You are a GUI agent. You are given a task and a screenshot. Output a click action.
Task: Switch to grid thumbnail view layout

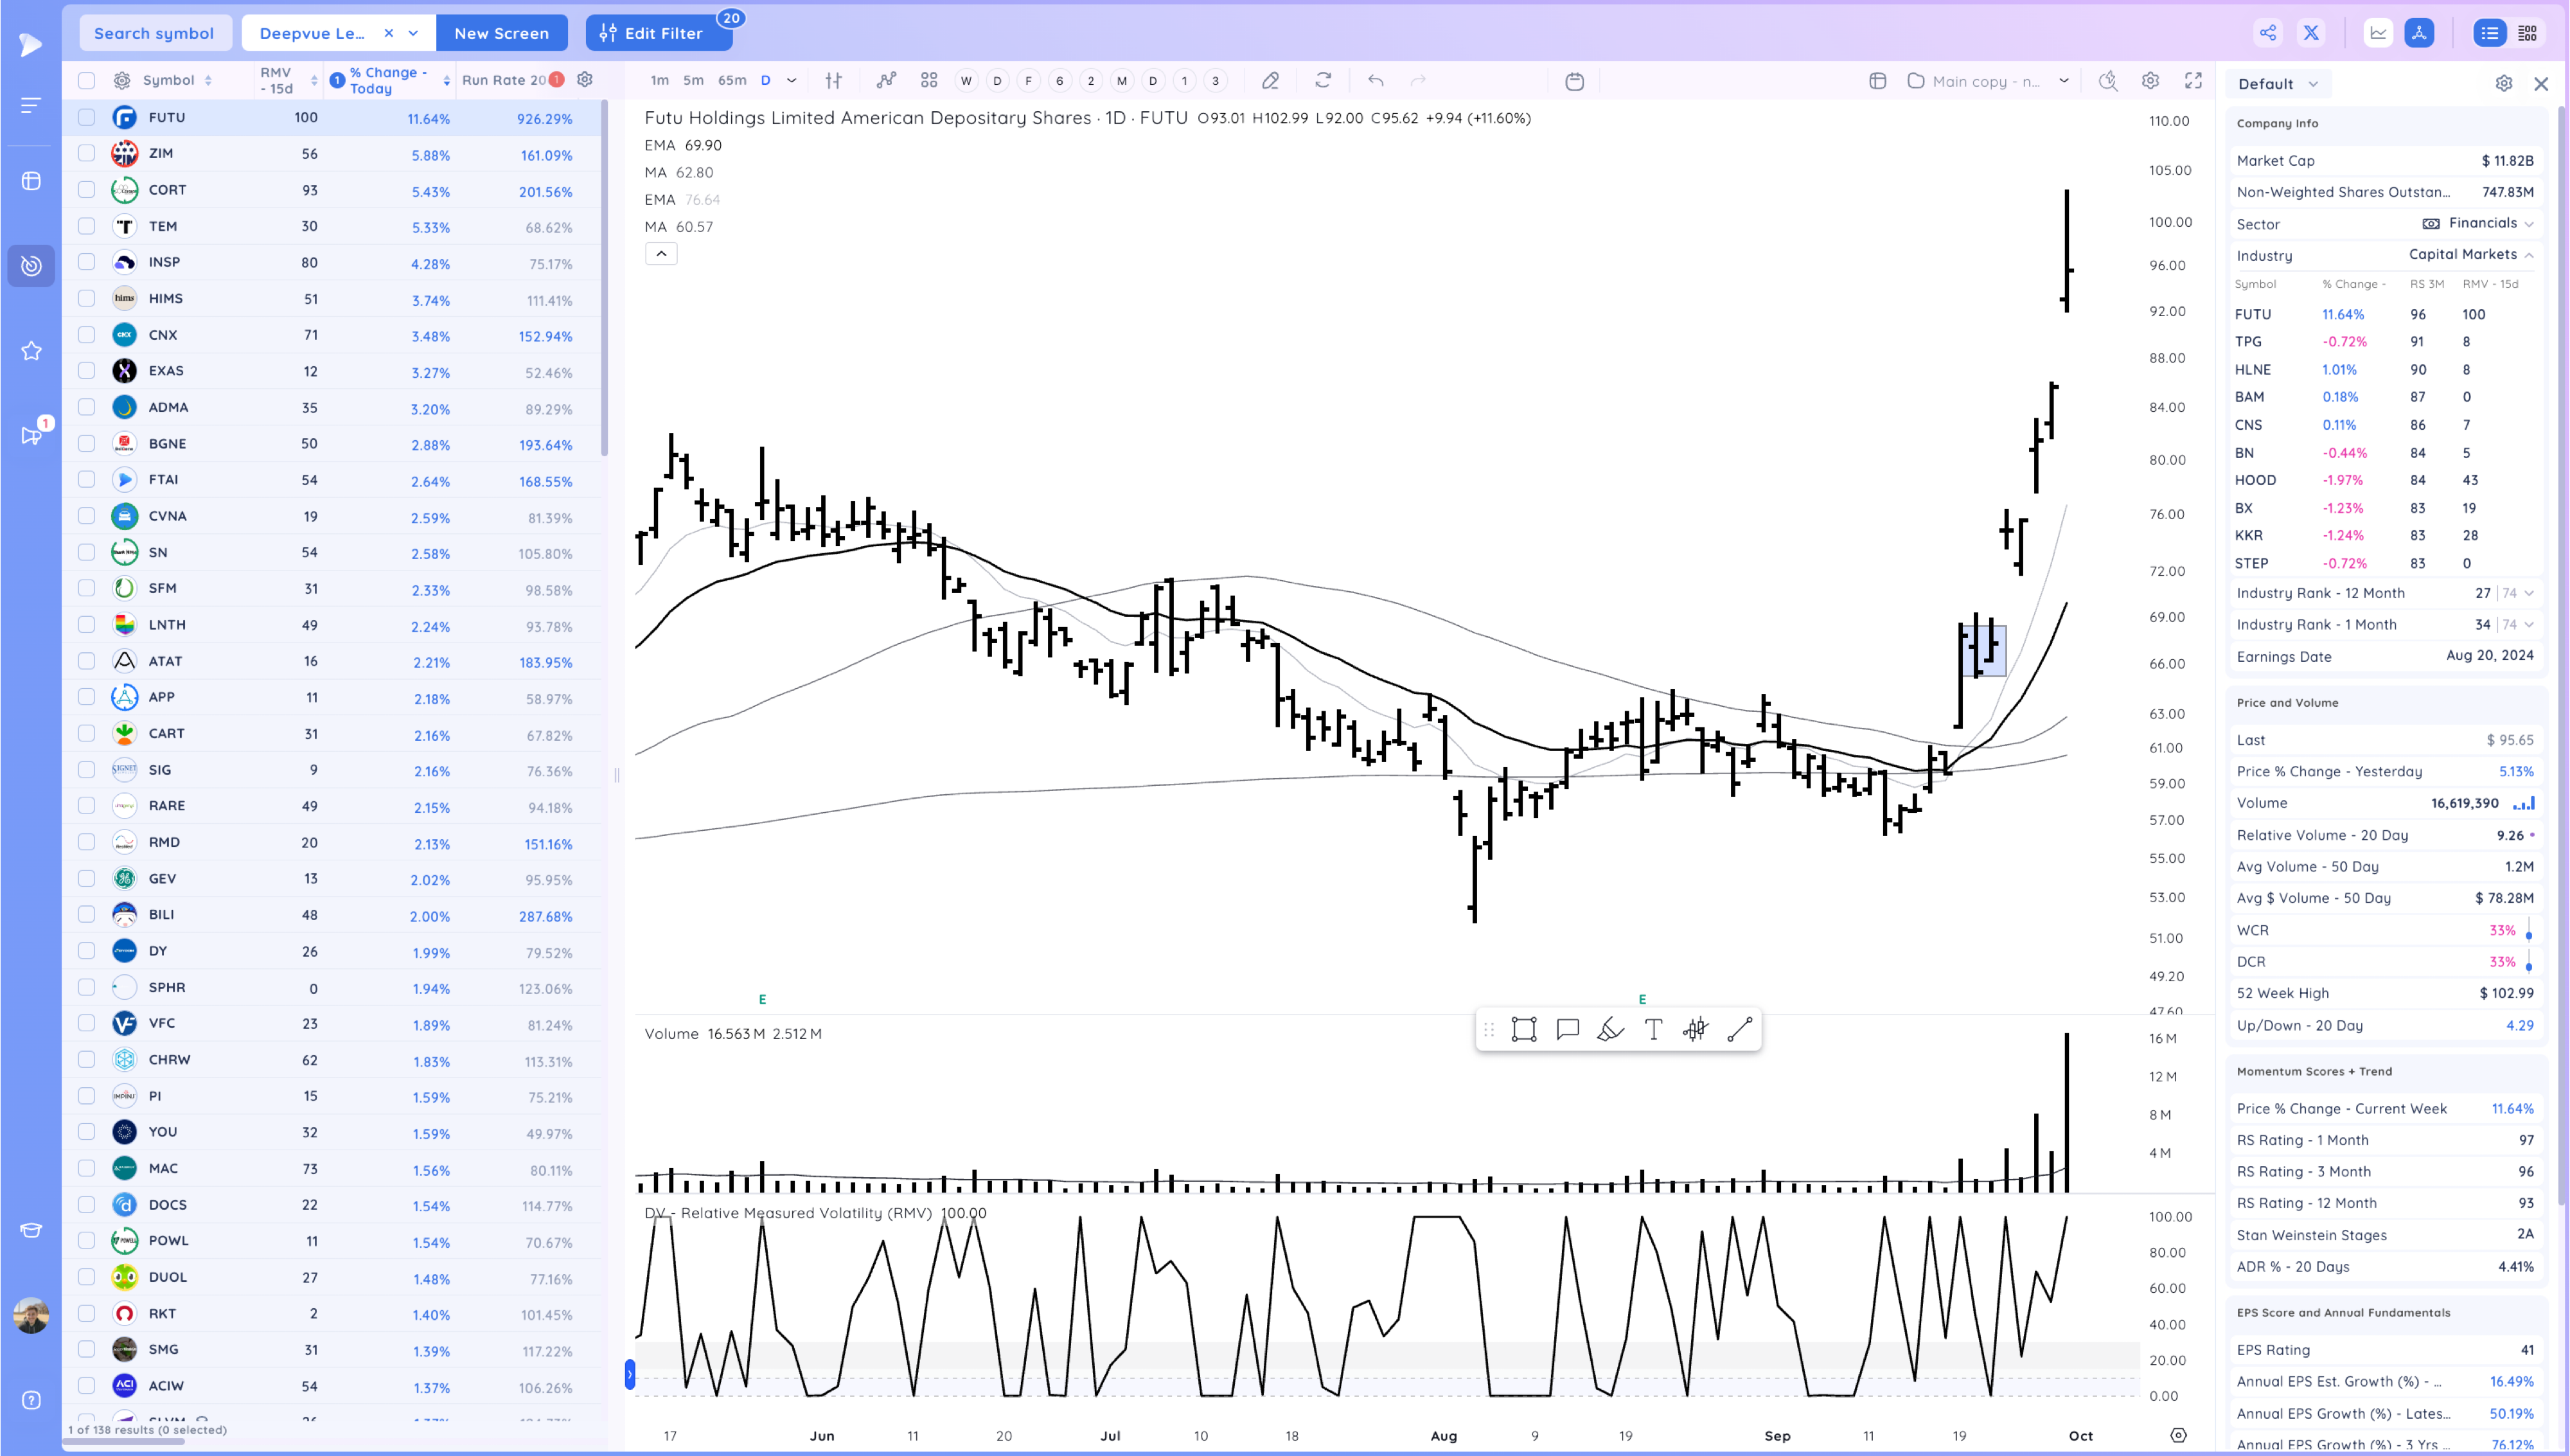[x=2528, y=33]
